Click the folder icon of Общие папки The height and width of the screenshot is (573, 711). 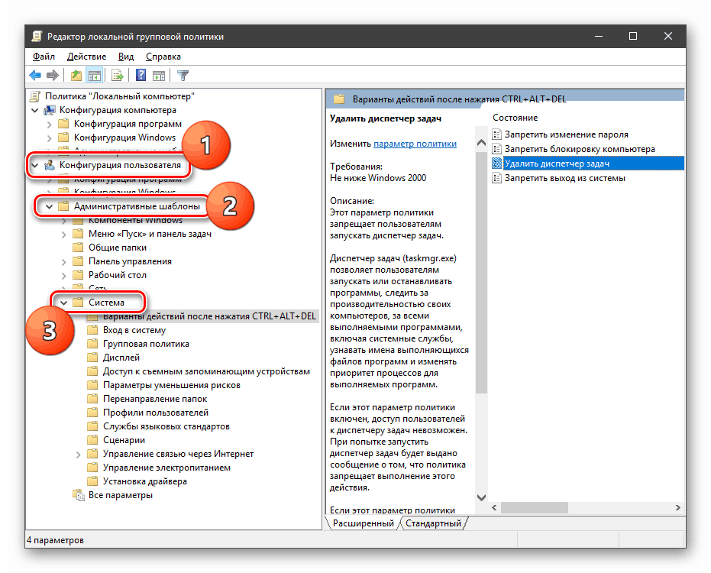[x=78, y=248]
